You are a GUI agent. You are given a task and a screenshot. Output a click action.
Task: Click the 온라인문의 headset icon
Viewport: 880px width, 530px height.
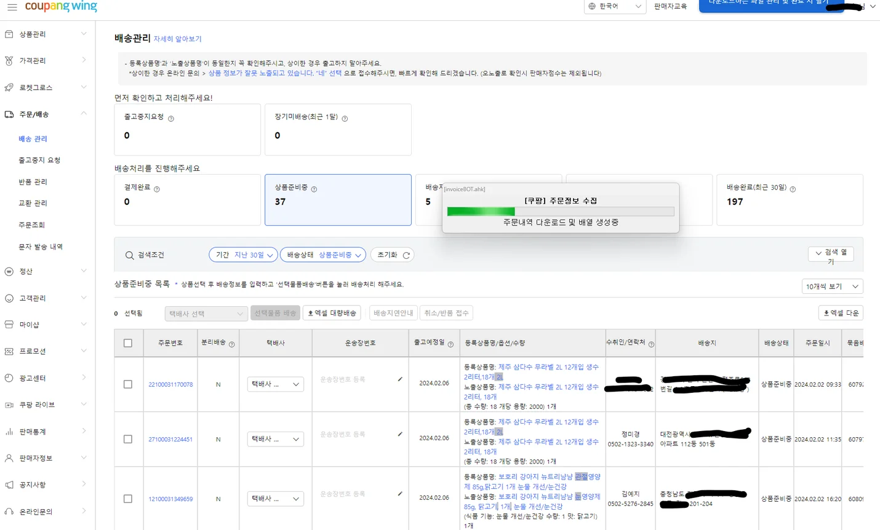pos(9,512)
